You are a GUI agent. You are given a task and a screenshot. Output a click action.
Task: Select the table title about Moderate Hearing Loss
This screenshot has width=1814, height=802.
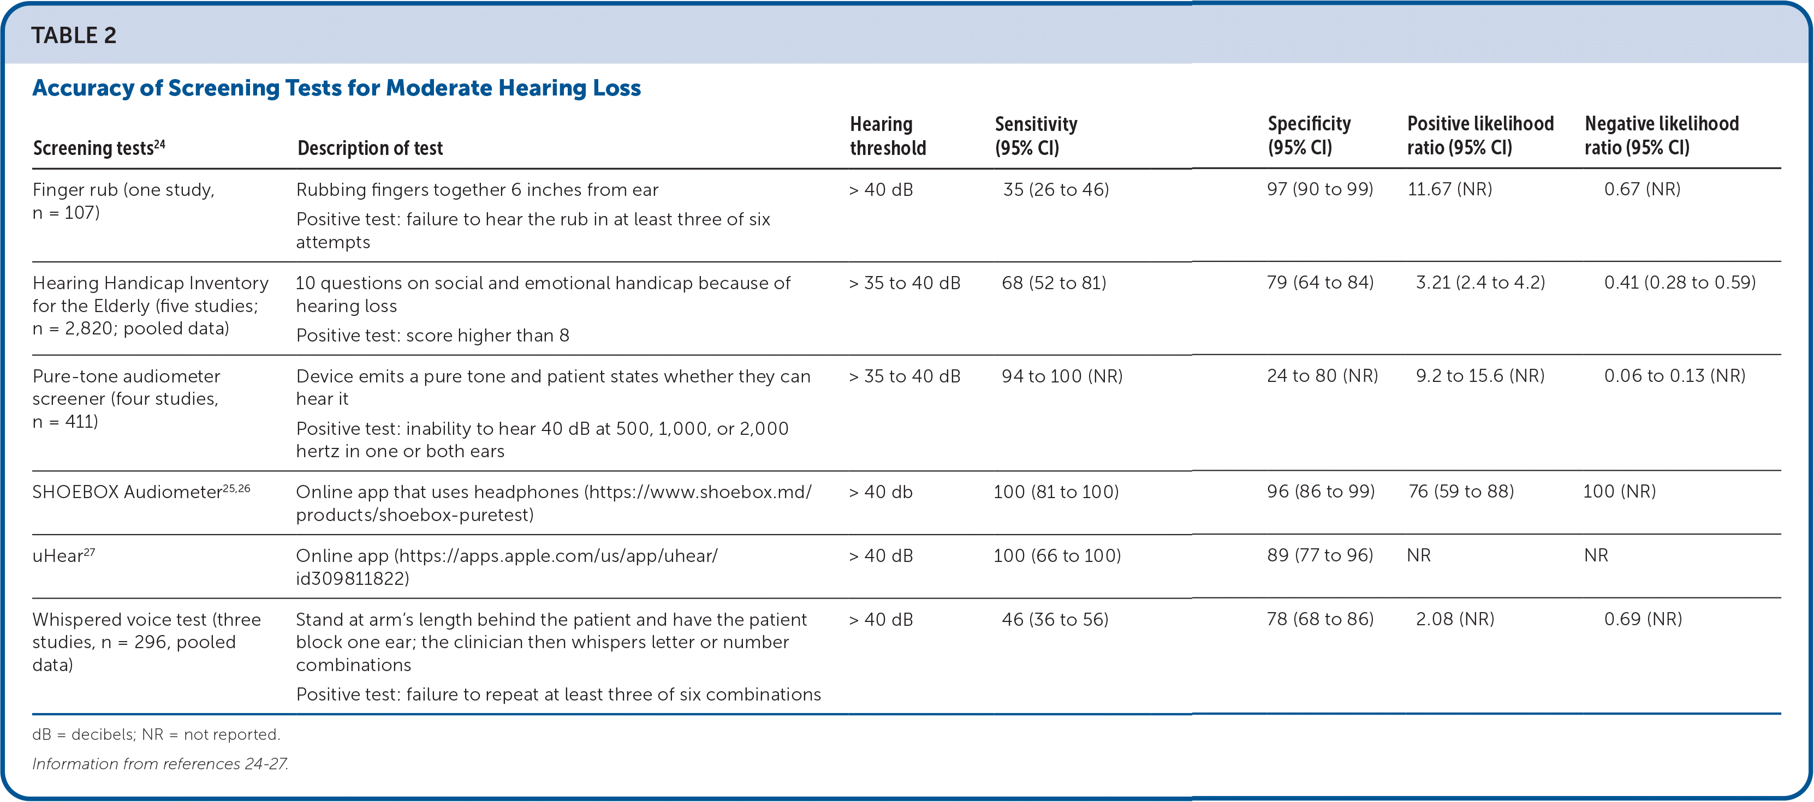click(337, 88)
